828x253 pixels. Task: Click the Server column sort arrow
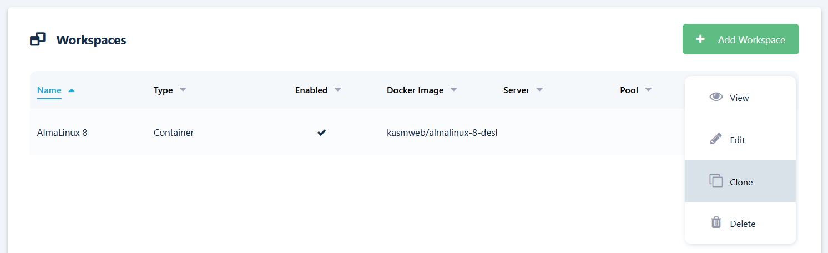point(539,90)
